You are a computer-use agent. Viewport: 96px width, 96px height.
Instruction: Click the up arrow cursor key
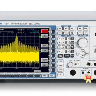(83, 51)
